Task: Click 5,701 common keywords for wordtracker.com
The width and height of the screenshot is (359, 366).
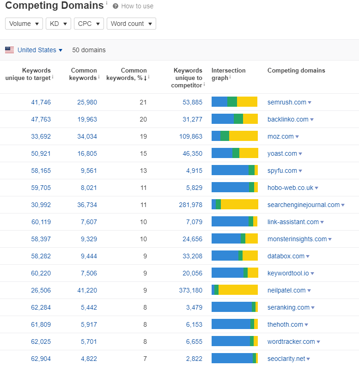Action: [x=89, y=342]
